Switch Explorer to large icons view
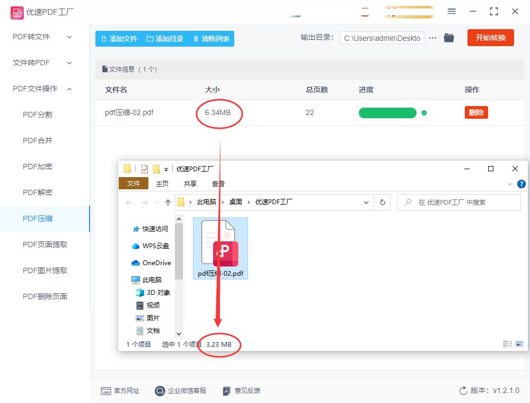The width and height of the screenshot is (530, 403). [519, 344]
